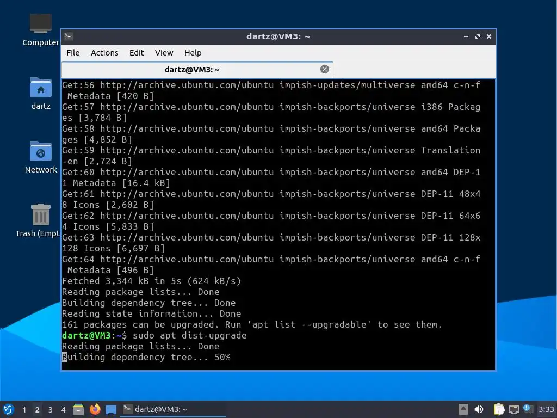This screenshot has width=557, height=418.
Task: Open the Edit menu
Action: point(137,53)
